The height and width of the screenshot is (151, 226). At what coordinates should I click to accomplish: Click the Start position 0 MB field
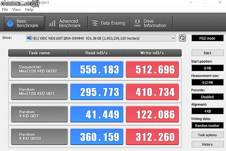(208, 68)
